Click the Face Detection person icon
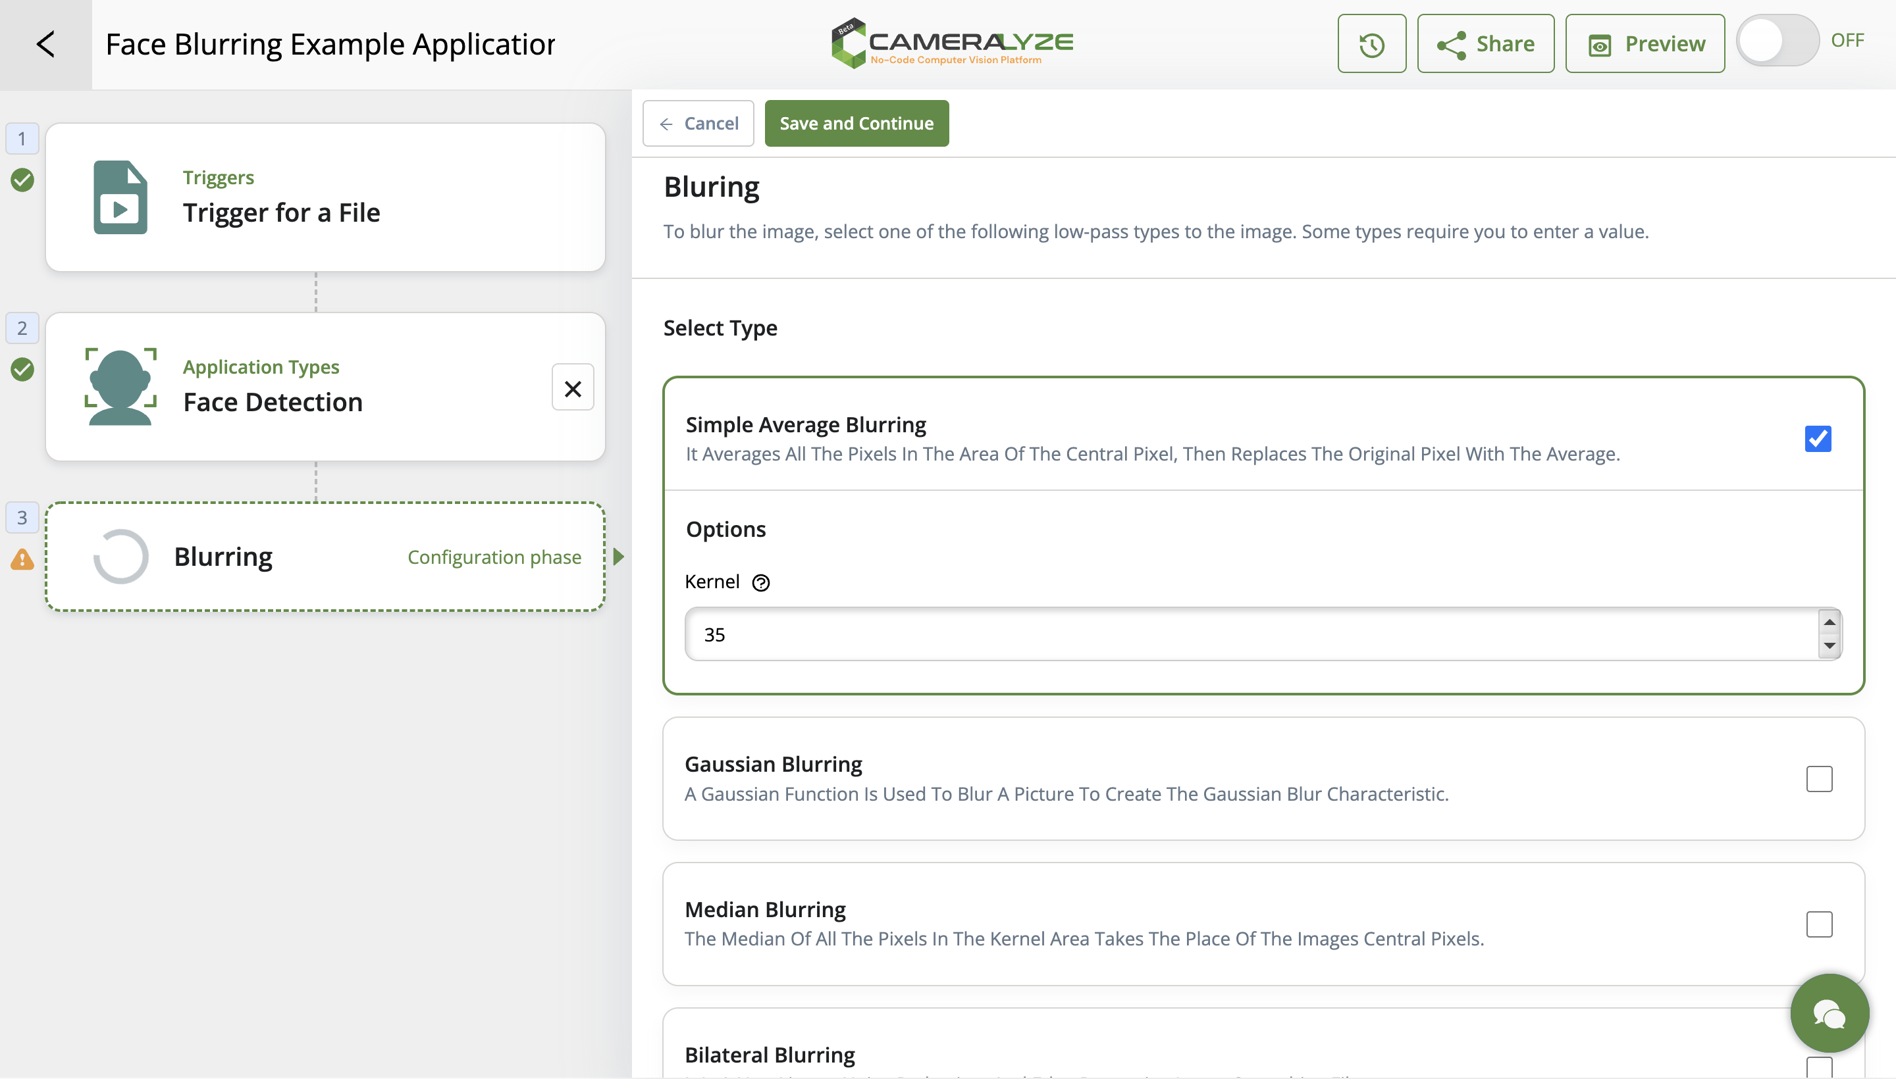Viewport: 1896px width, 1079px height. (120, 386)
